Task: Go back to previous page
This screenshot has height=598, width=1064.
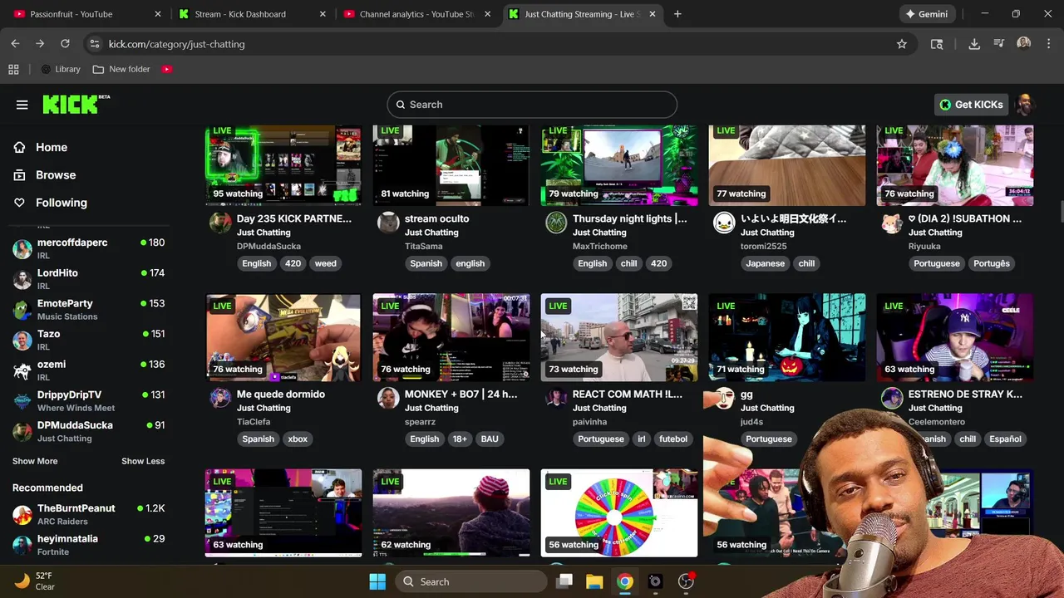Action: tap(15, 44)
